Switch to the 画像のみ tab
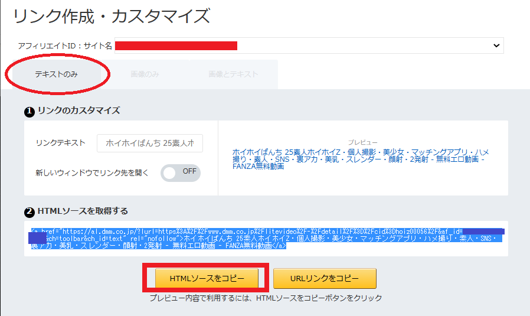 click(145, 74)
